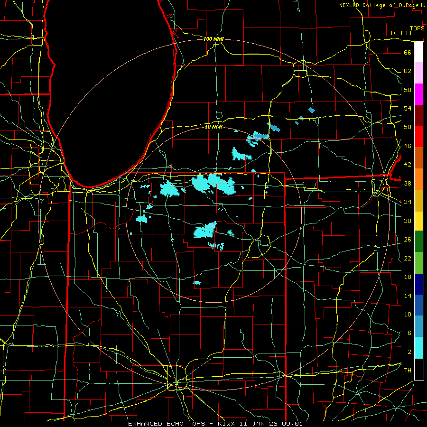Click the "46" legend value
This screenshot has height=427, width=427.
pyautogui.click(x=408, y=146)
